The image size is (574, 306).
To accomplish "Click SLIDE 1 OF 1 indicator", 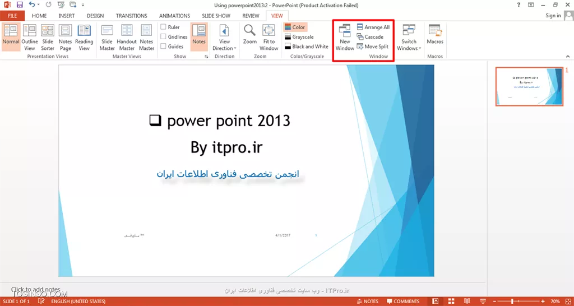I will (15, 302).
